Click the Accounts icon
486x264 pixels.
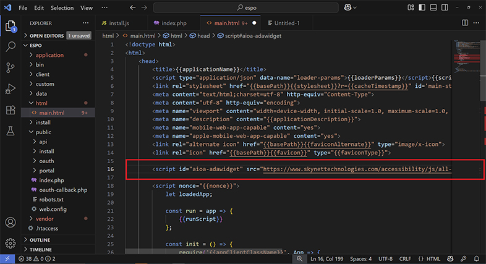pyautogui.click(x=11, y=222)
